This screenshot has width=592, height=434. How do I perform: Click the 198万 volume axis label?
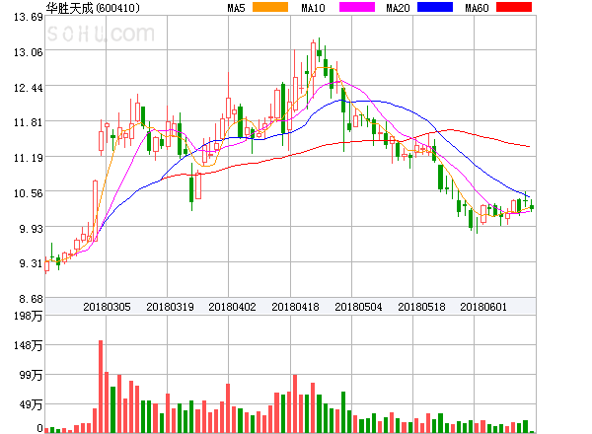[29, 316]
